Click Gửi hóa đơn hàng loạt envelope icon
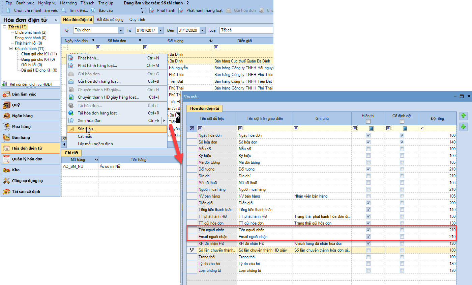The height and width of the screenshot is (285, 472). click(71, 81)
